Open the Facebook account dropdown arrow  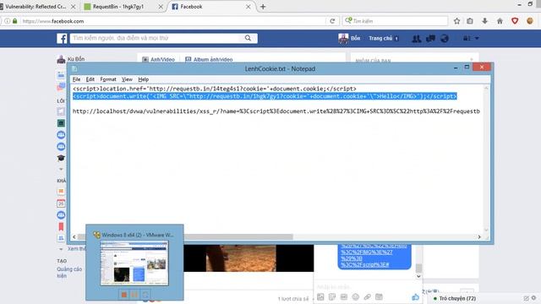pos(477,38)
